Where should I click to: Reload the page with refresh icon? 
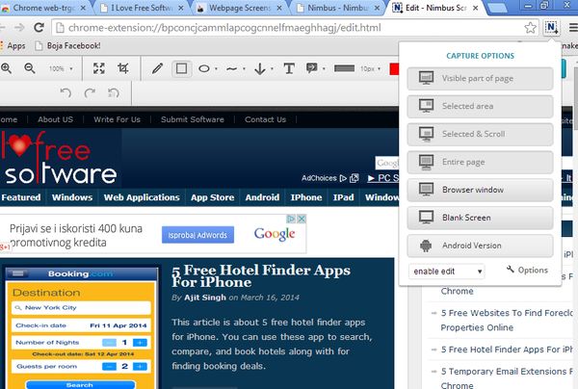[x=39, y=27]
